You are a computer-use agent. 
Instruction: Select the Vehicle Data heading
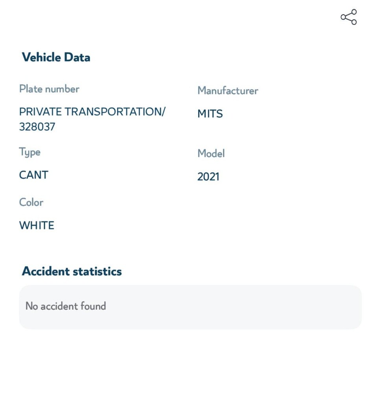[x=56, y=57]
